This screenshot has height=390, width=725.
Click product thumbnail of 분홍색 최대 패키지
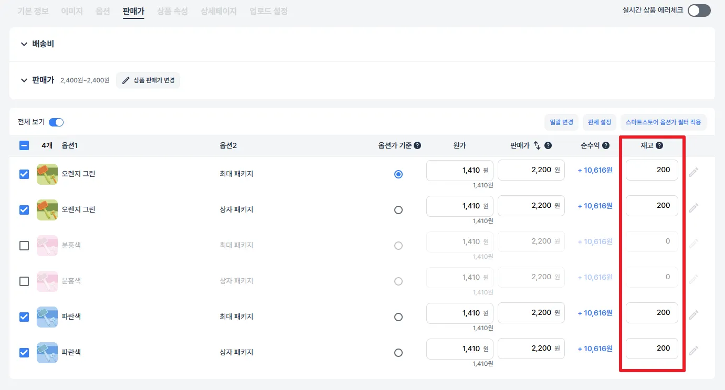47,246
